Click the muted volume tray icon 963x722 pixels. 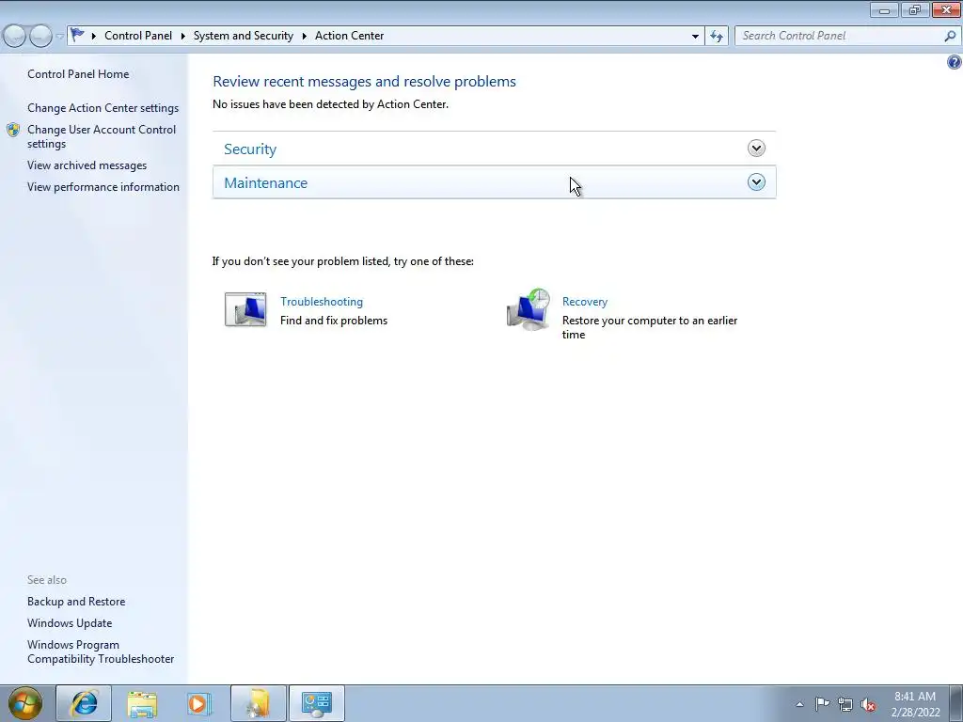(868, 704)
